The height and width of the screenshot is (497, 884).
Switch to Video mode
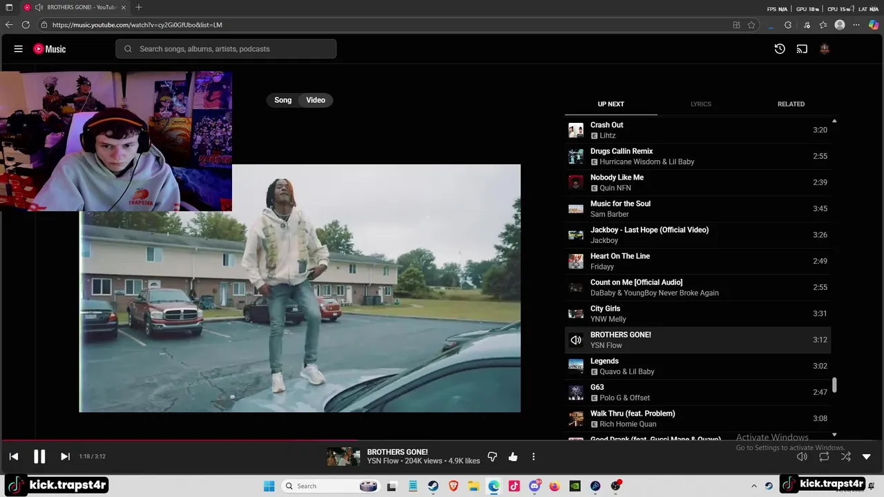[316, 100]
